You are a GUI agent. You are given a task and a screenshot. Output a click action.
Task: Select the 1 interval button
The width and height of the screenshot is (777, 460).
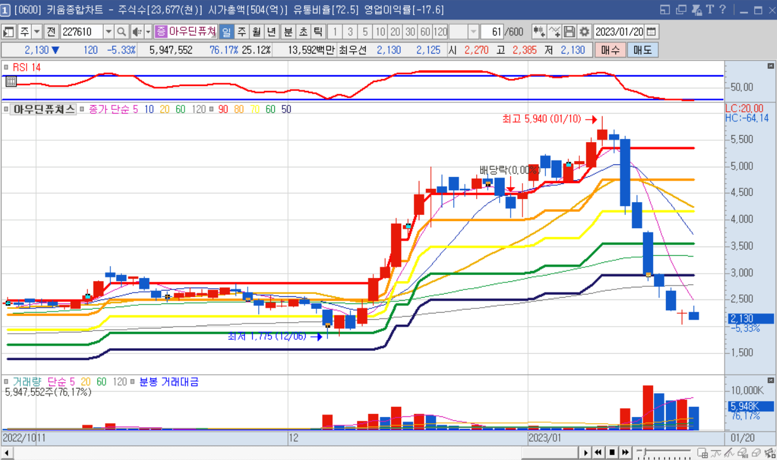pos(335,32)
